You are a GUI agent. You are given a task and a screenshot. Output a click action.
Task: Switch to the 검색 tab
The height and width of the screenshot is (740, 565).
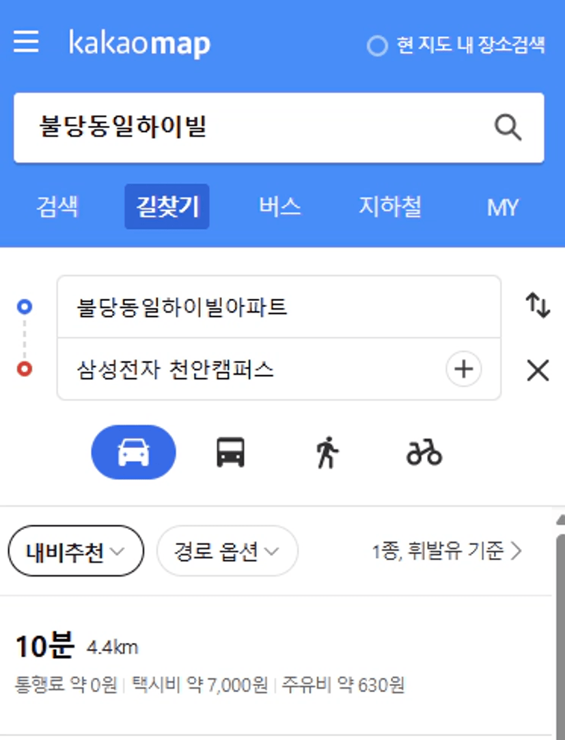coord(57,207)
